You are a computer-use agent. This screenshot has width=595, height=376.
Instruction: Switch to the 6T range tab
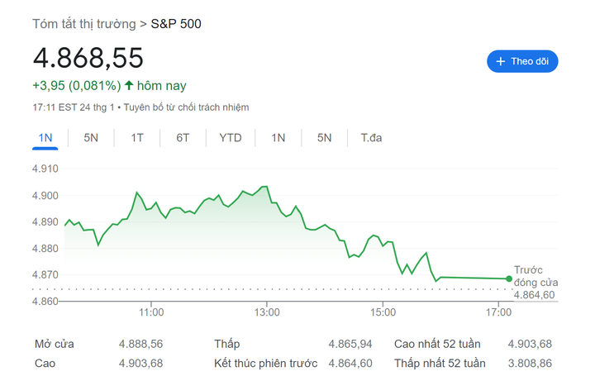pos(183,137)
